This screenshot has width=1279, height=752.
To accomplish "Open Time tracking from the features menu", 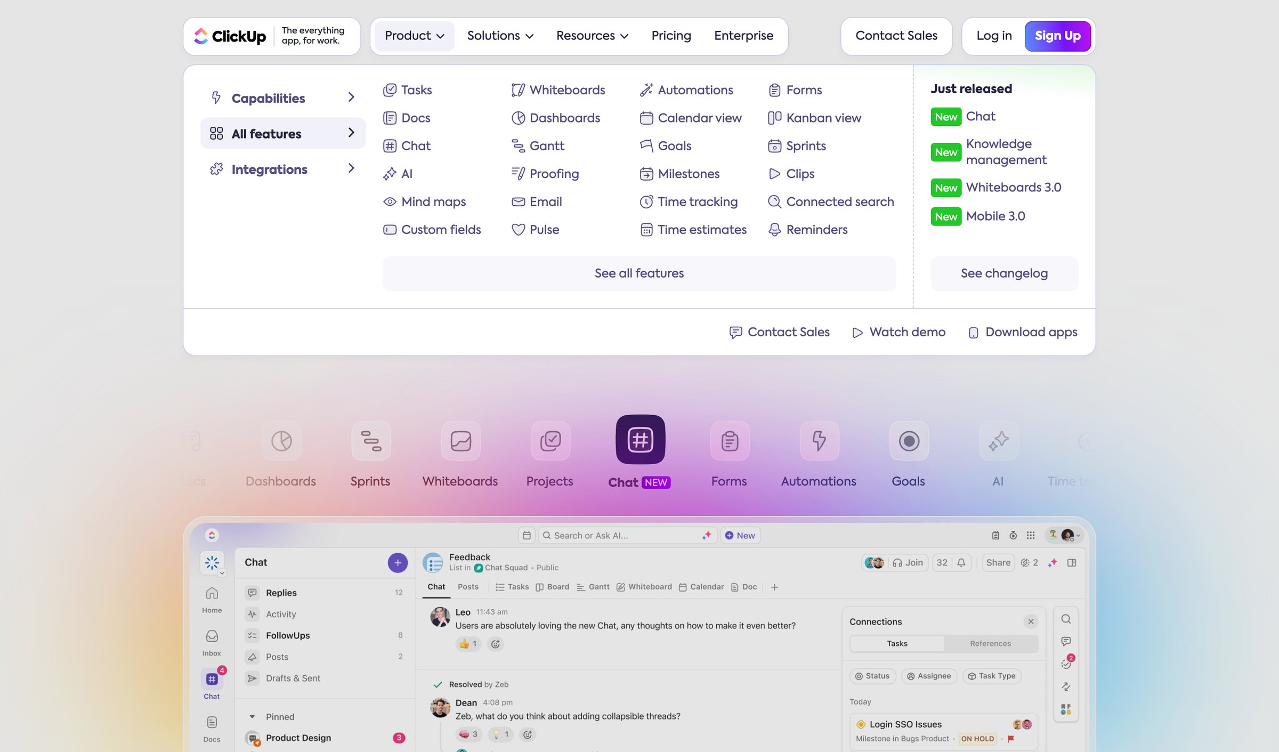I will pos(689,201).
